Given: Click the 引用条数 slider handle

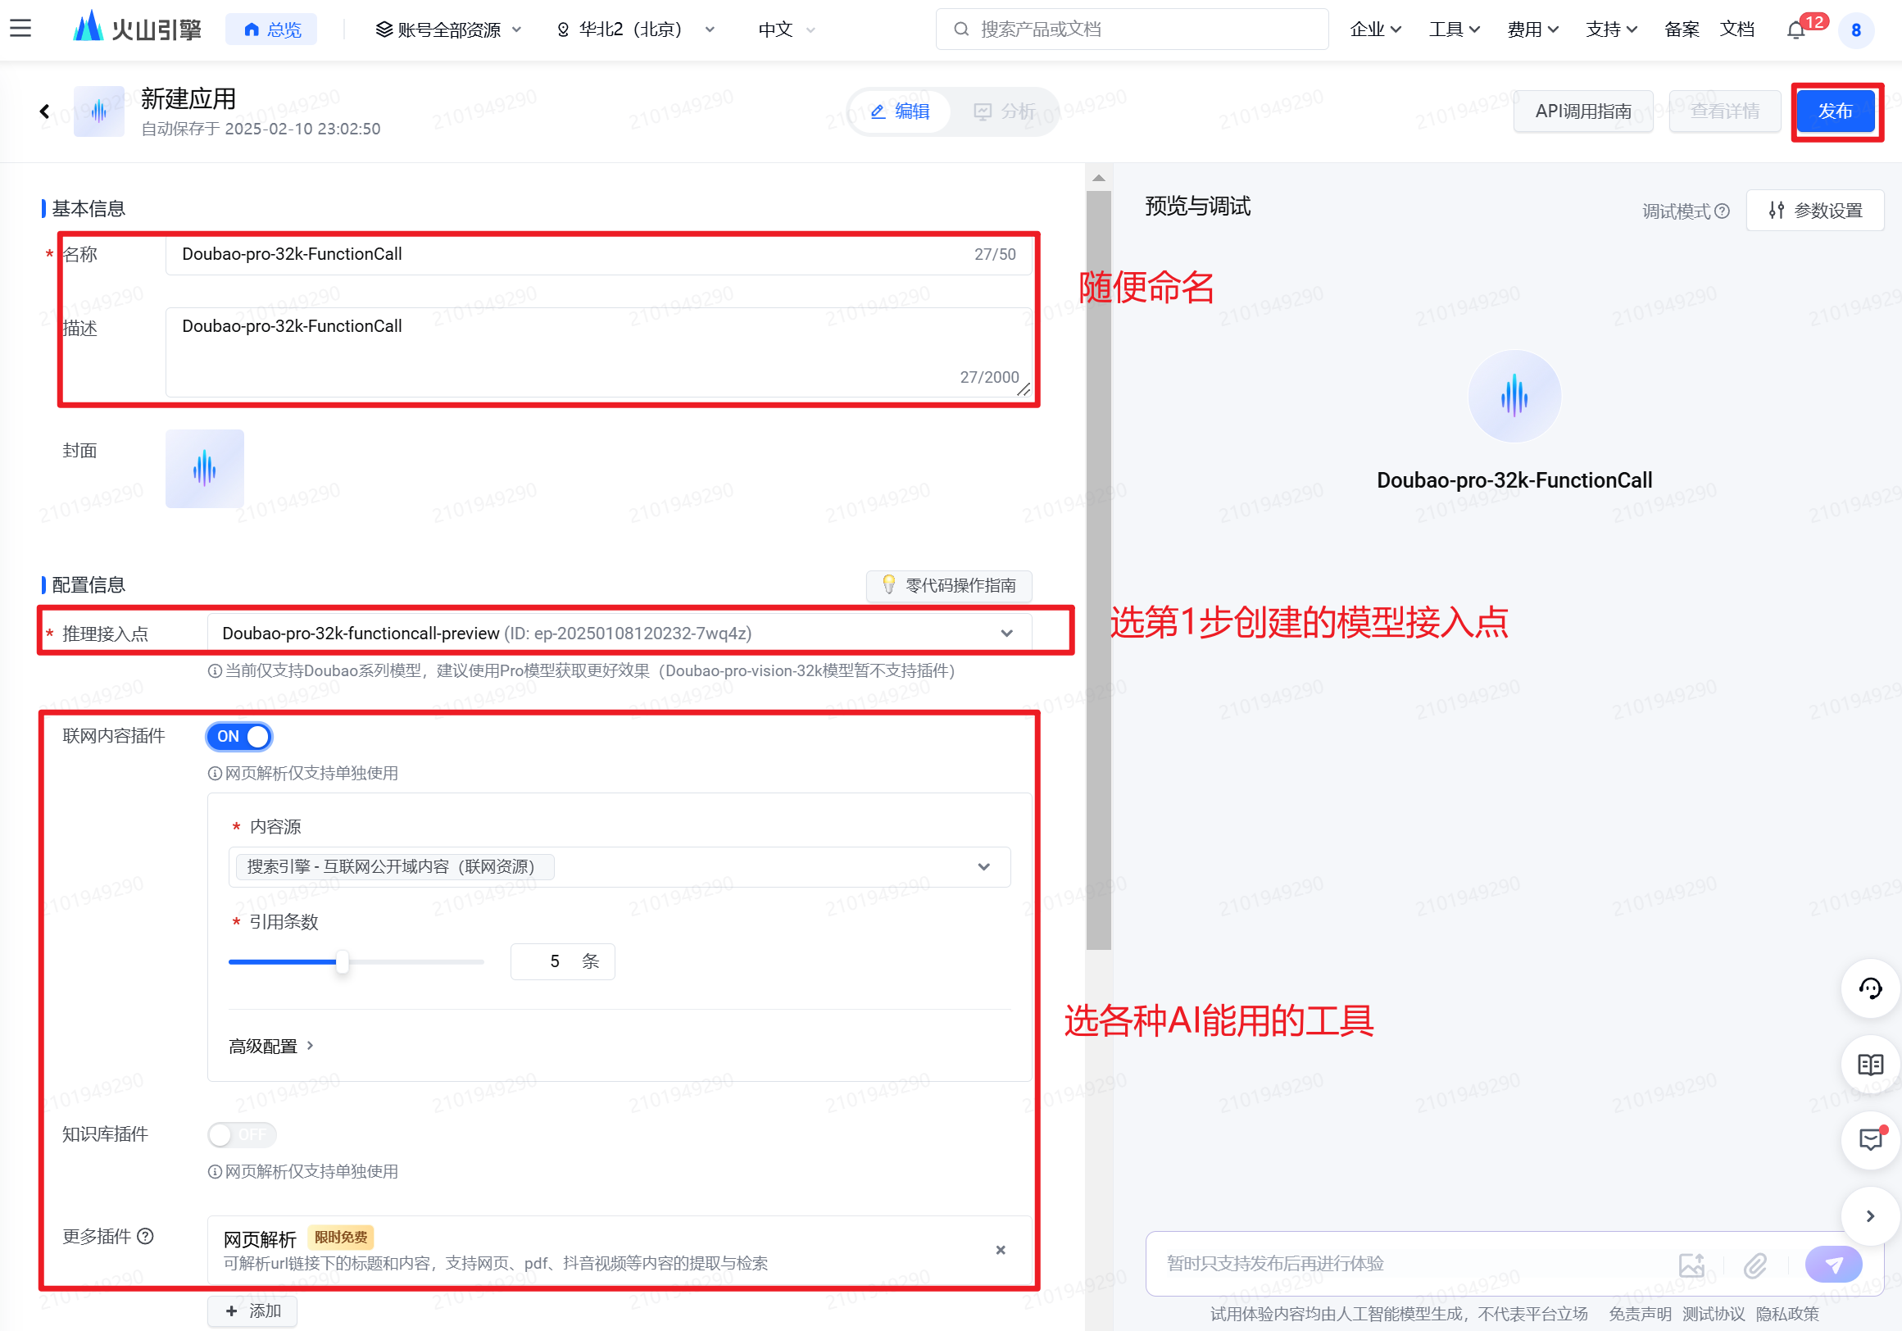Looking at the screenshot, I should (x=342, y=961).
